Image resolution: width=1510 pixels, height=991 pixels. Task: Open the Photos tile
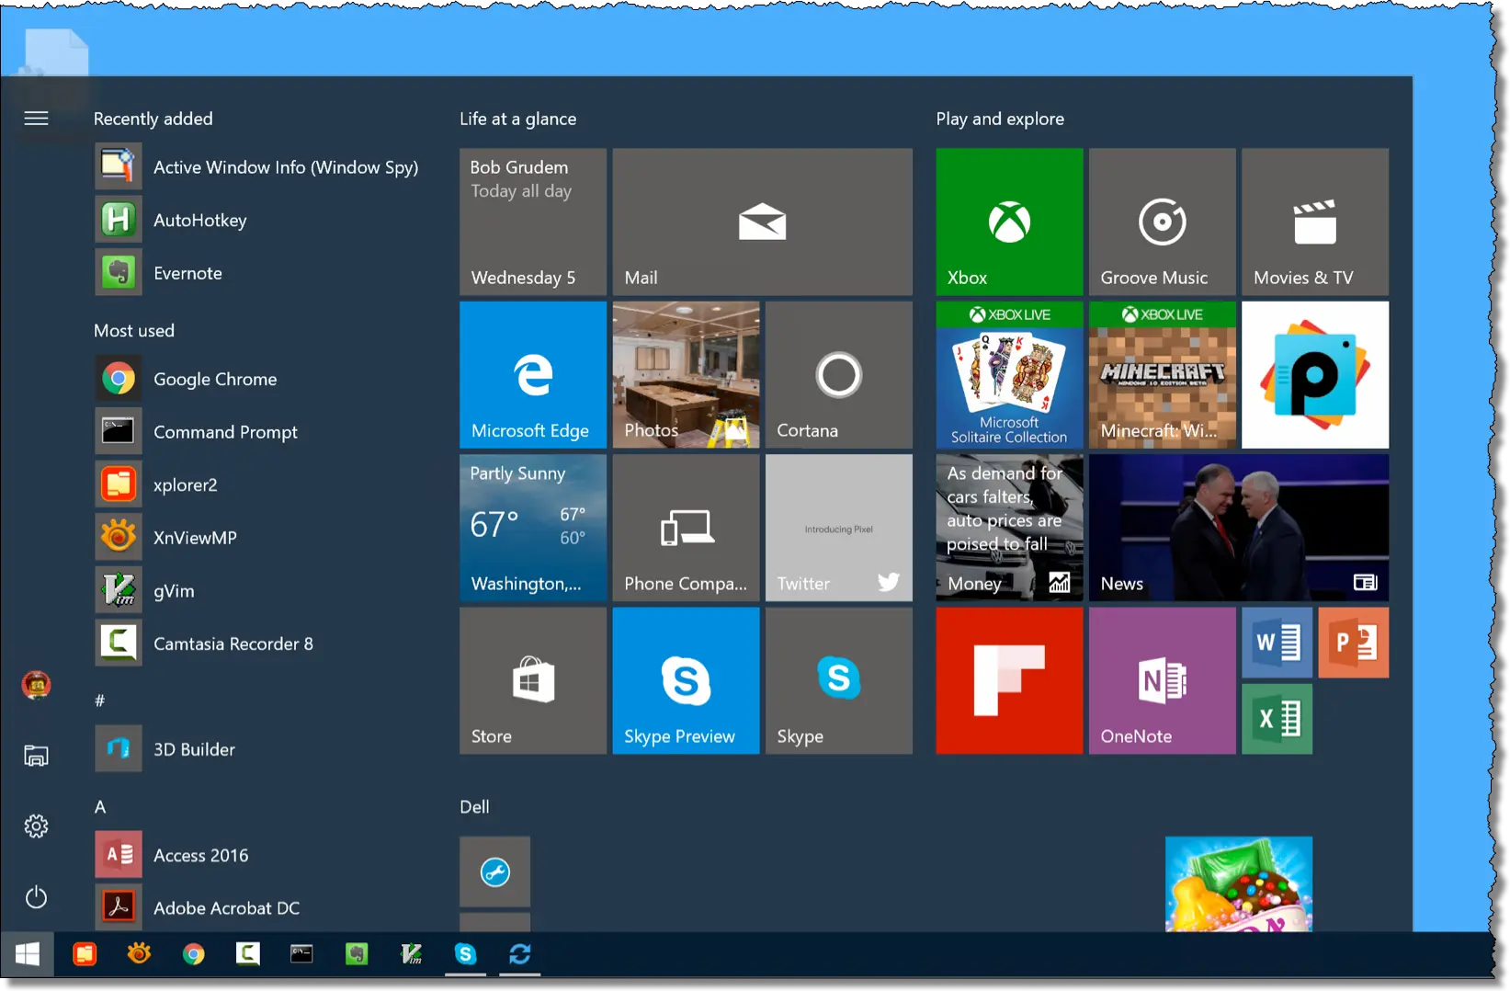pyautogui.click(x=686, y=375)
